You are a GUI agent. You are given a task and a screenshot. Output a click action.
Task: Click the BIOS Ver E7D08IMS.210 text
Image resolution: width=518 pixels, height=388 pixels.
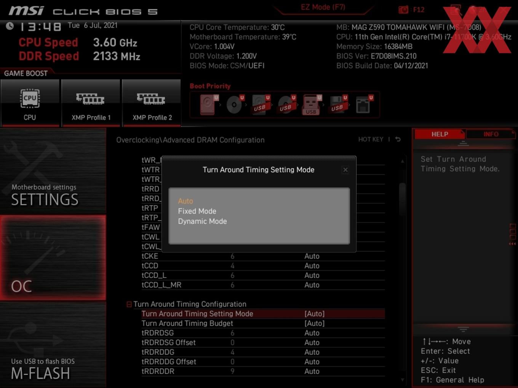tap(376, 56)
